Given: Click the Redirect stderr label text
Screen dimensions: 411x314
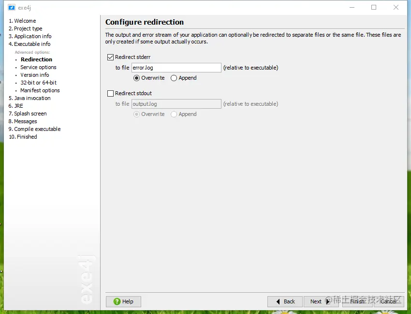Looking at the screenshot, I should pyautogui.click(x=133, y=57).
